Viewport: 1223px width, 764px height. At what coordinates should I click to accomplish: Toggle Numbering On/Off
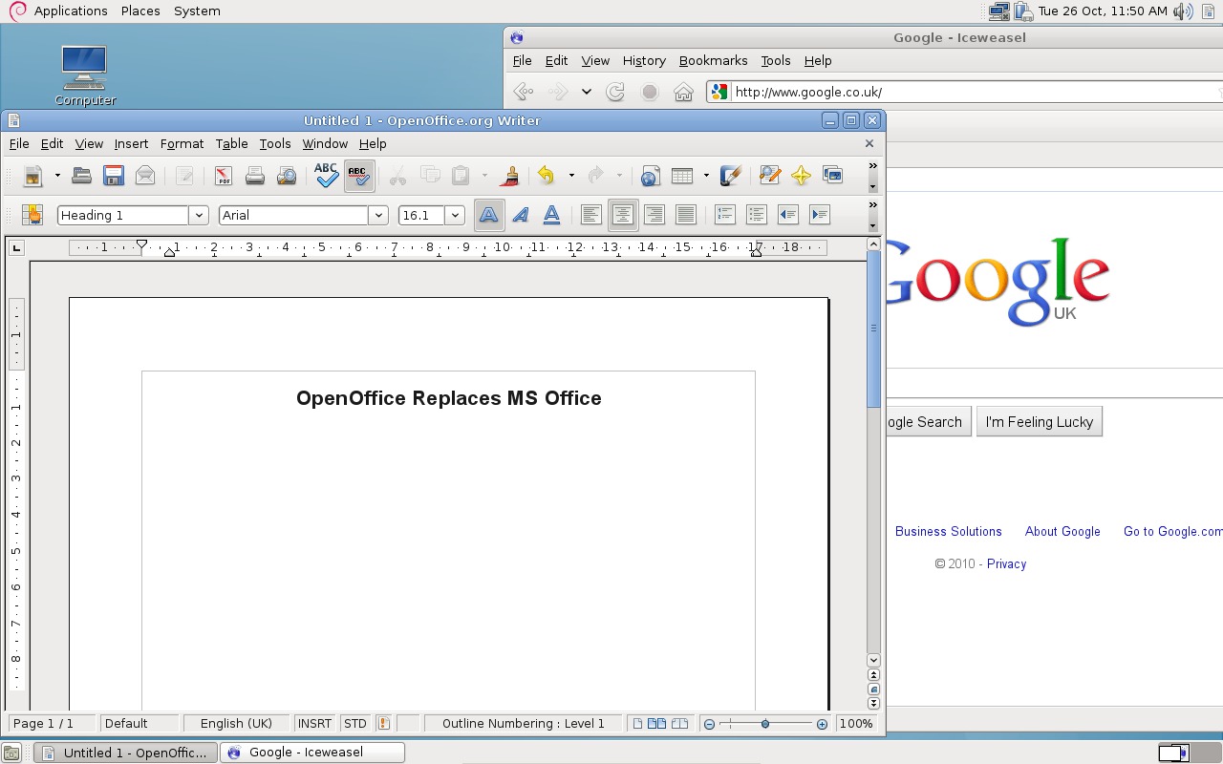pyautogui.click(x=724, y=215)
